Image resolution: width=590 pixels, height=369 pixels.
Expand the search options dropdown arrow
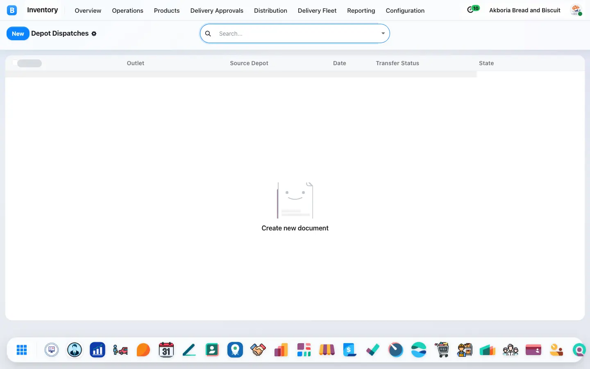(x=383, y=34)
